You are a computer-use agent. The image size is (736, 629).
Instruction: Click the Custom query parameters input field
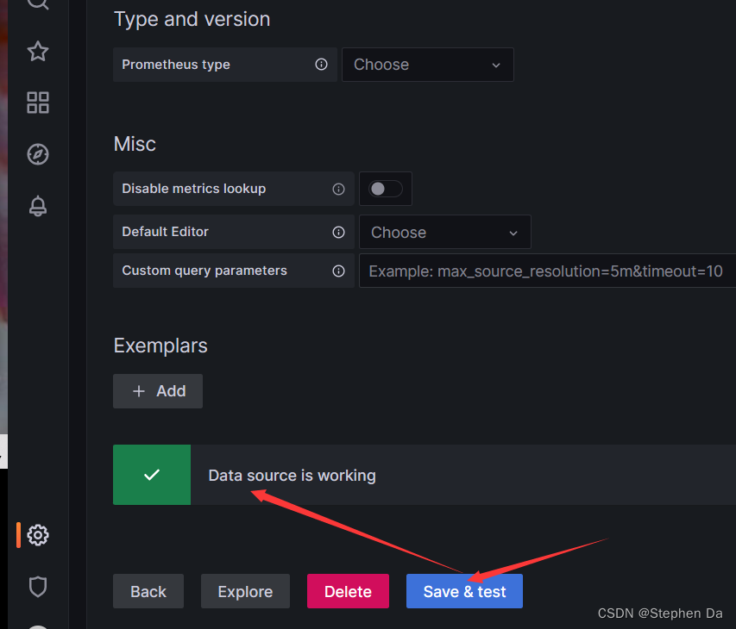[x=547, y=271]
